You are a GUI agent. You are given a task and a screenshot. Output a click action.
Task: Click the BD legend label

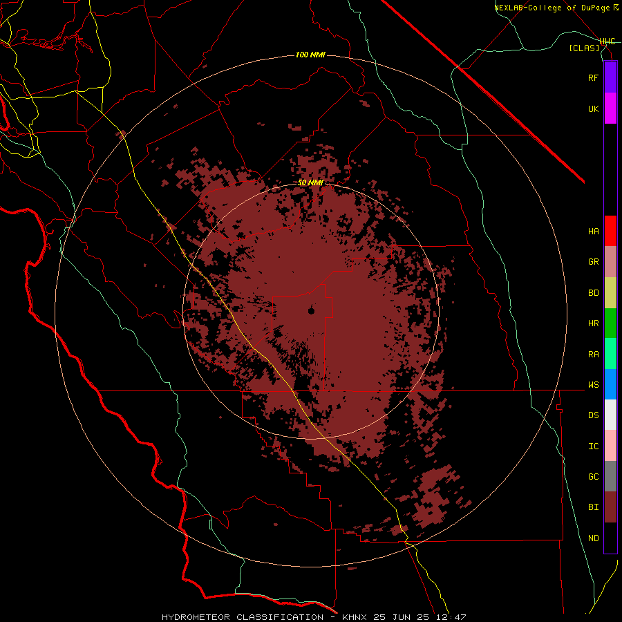pyautogui.click(x=593, y=293)
